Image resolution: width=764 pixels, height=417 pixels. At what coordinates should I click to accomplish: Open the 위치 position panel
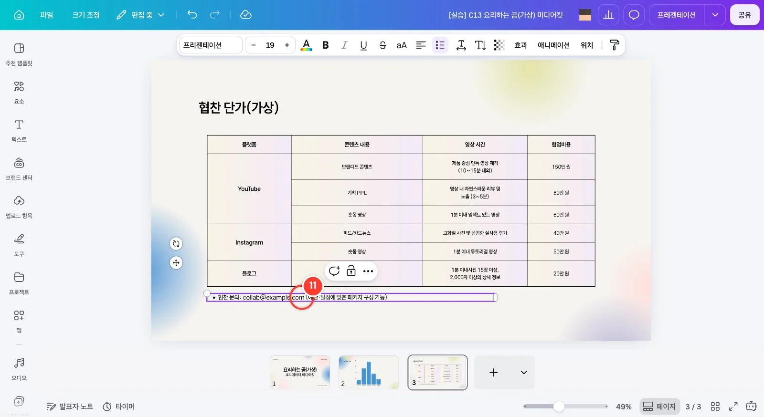click(x=587, y=45)
